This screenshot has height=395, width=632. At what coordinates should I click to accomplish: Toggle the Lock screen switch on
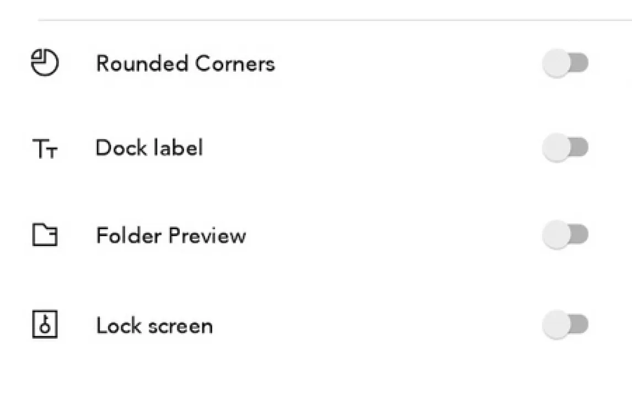(565, 324)
